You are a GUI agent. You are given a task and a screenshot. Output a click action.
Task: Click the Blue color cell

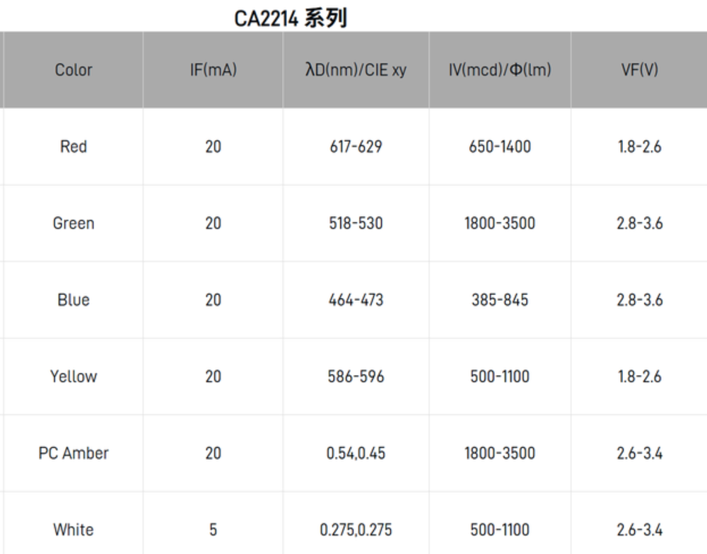74,300
